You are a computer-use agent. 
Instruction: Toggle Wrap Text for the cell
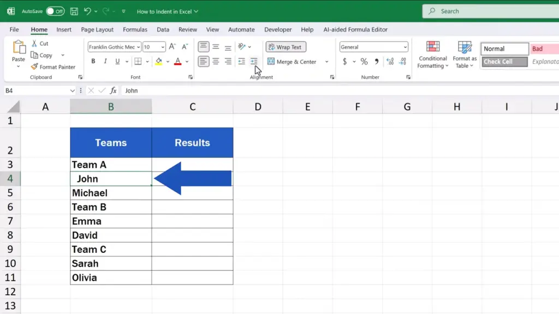point(286,47)
